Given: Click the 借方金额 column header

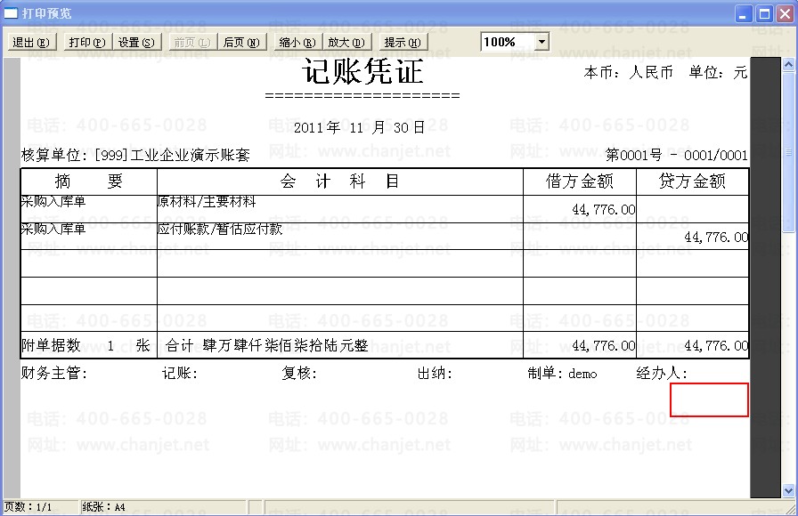Looking at the screenshot, I should pyautogui.click(x=580, y=181).
